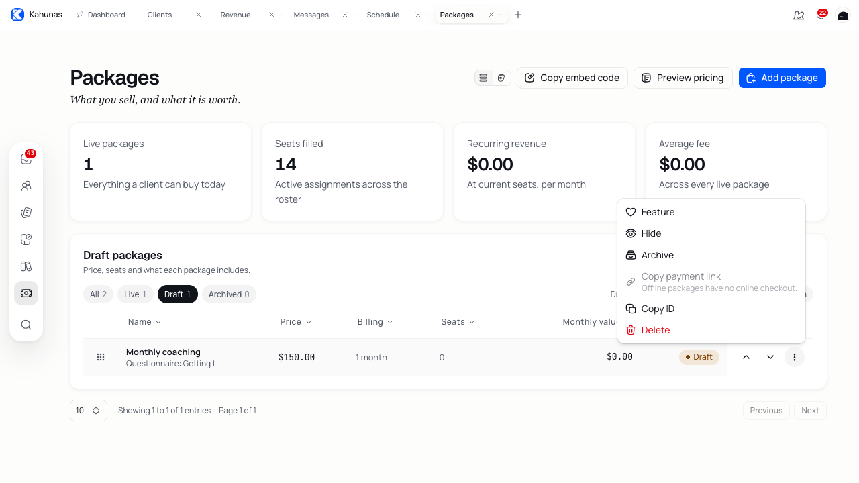Viewport: 859px width, 483px height.
Task: Sort by the Seats column
Action: [458, 322]
